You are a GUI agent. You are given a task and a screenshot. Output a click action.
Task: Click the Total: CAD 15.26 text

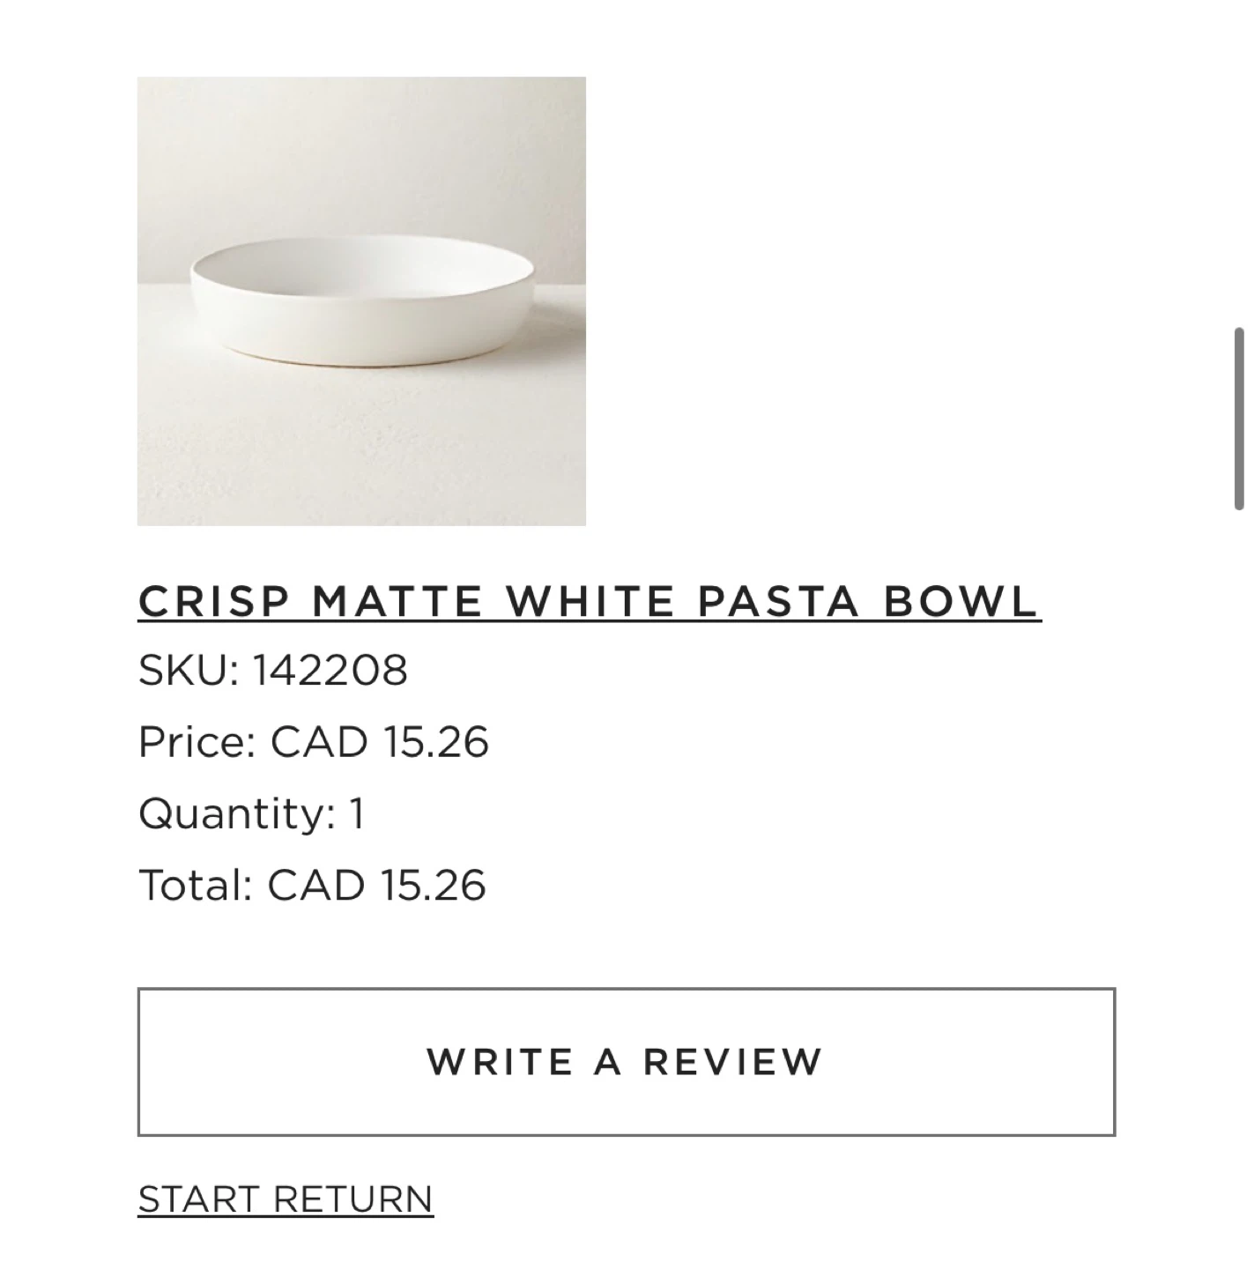(x=312, y=885)
